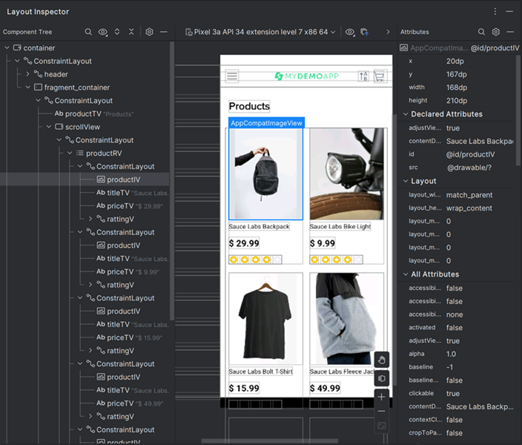Select the scrollView tree node
Image resolution: width=522 pixels, height=445 pixels.
pyautogui.click(x=82, y=127)
